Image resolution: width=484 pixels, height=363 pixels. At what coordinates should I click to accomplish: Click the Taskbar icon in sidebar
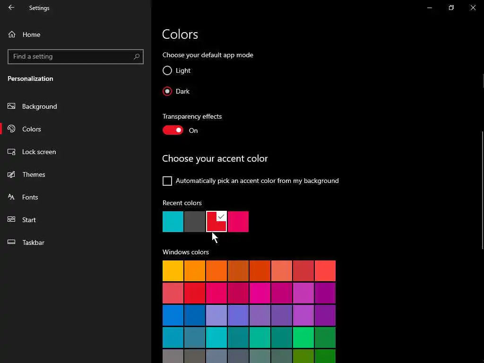click(12, 242)
